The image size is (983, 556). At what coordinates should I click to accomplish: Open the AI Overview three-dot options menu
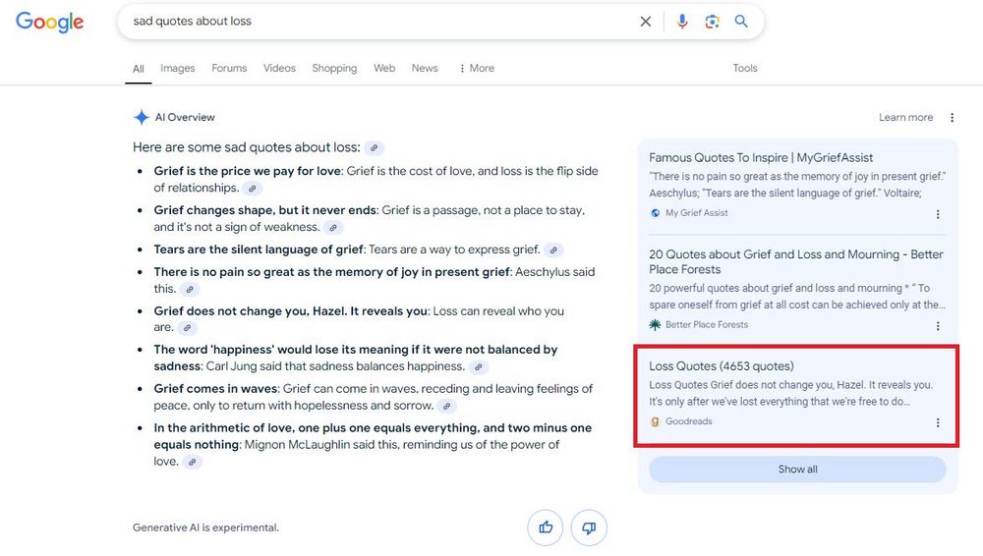click(952, 117)
